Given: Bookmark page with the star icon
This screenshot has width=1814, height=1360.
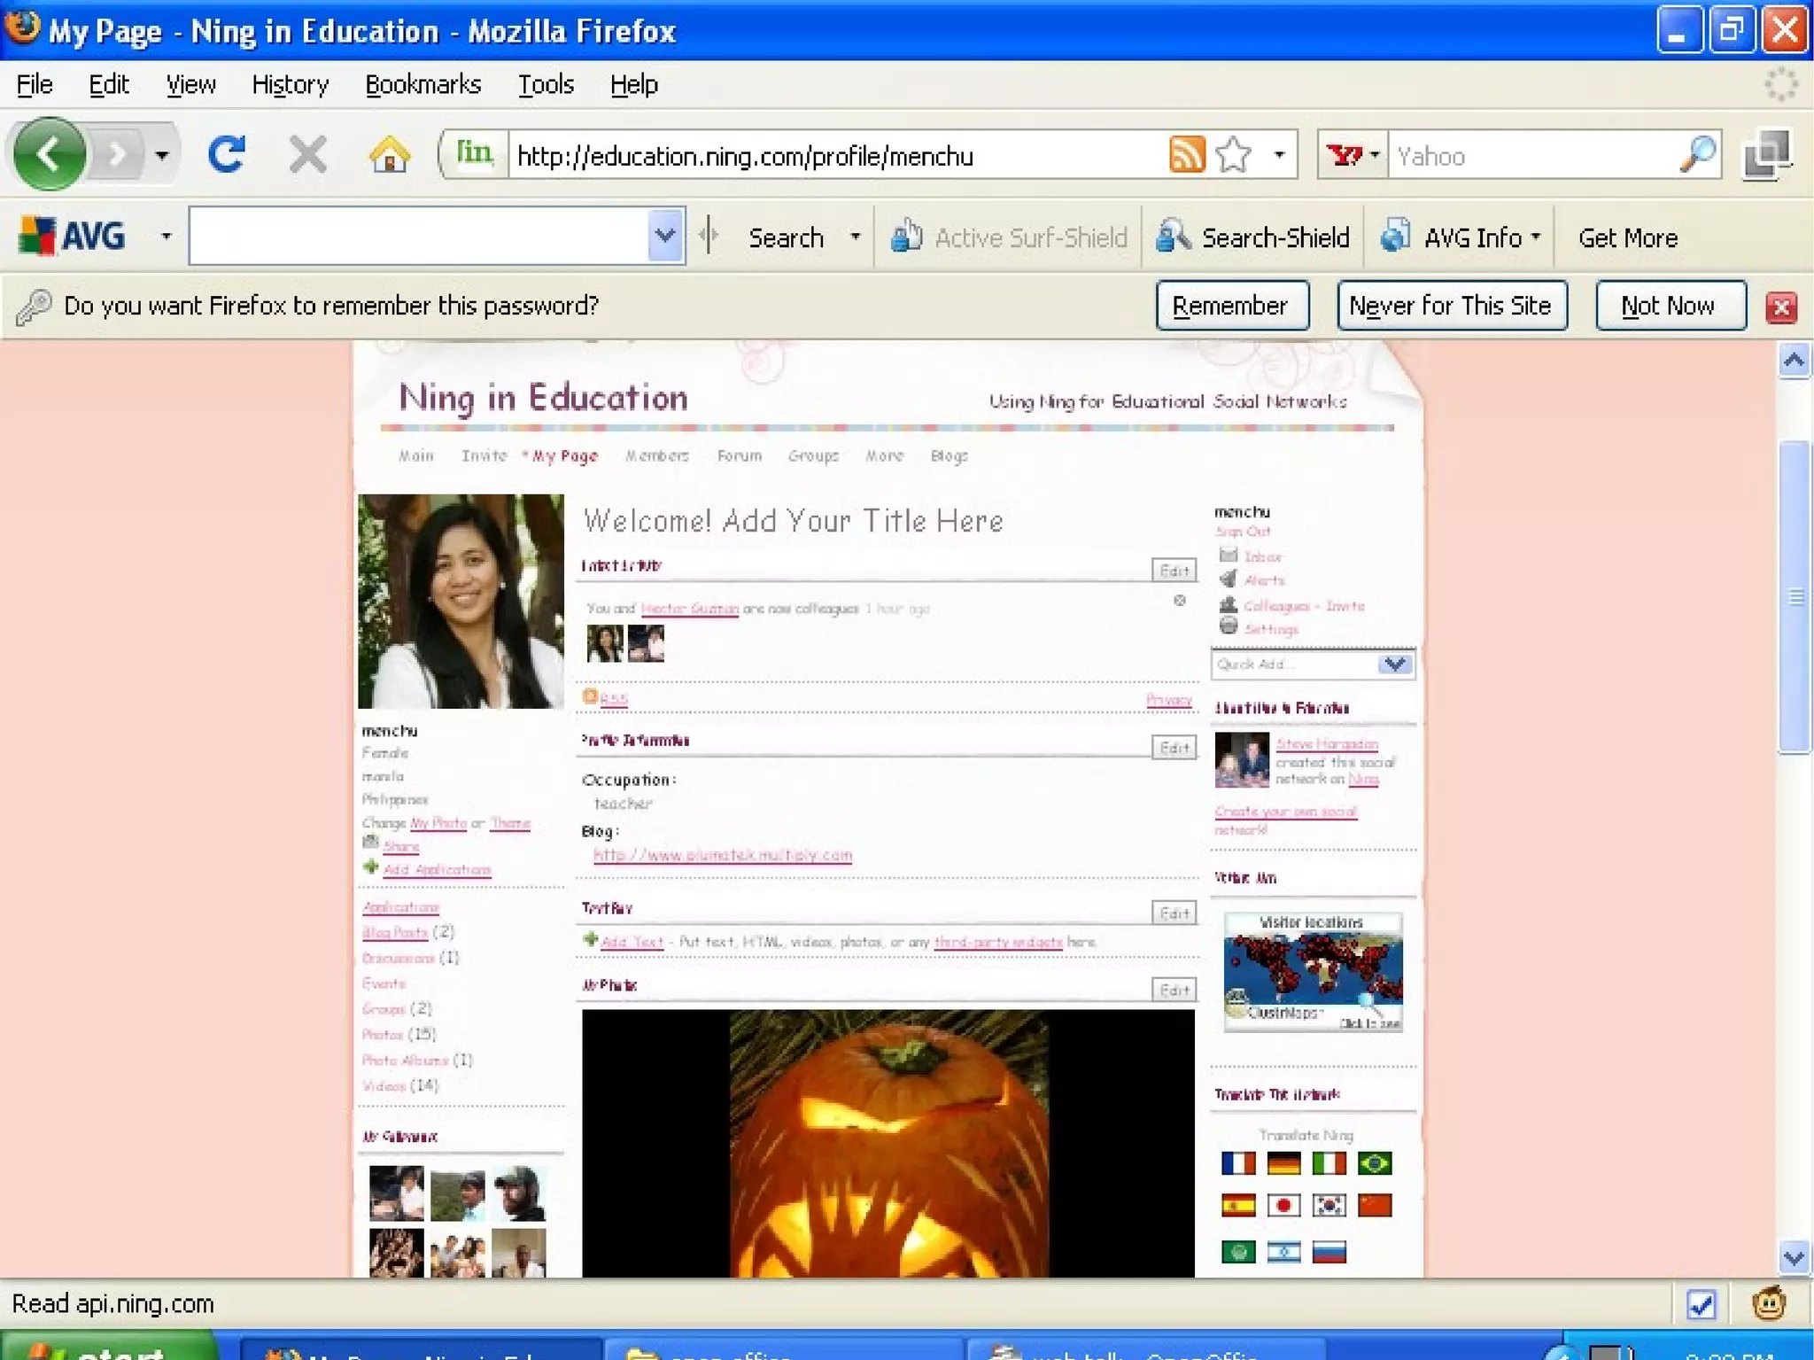Looking at the screenshot, I should (1233, 154).
